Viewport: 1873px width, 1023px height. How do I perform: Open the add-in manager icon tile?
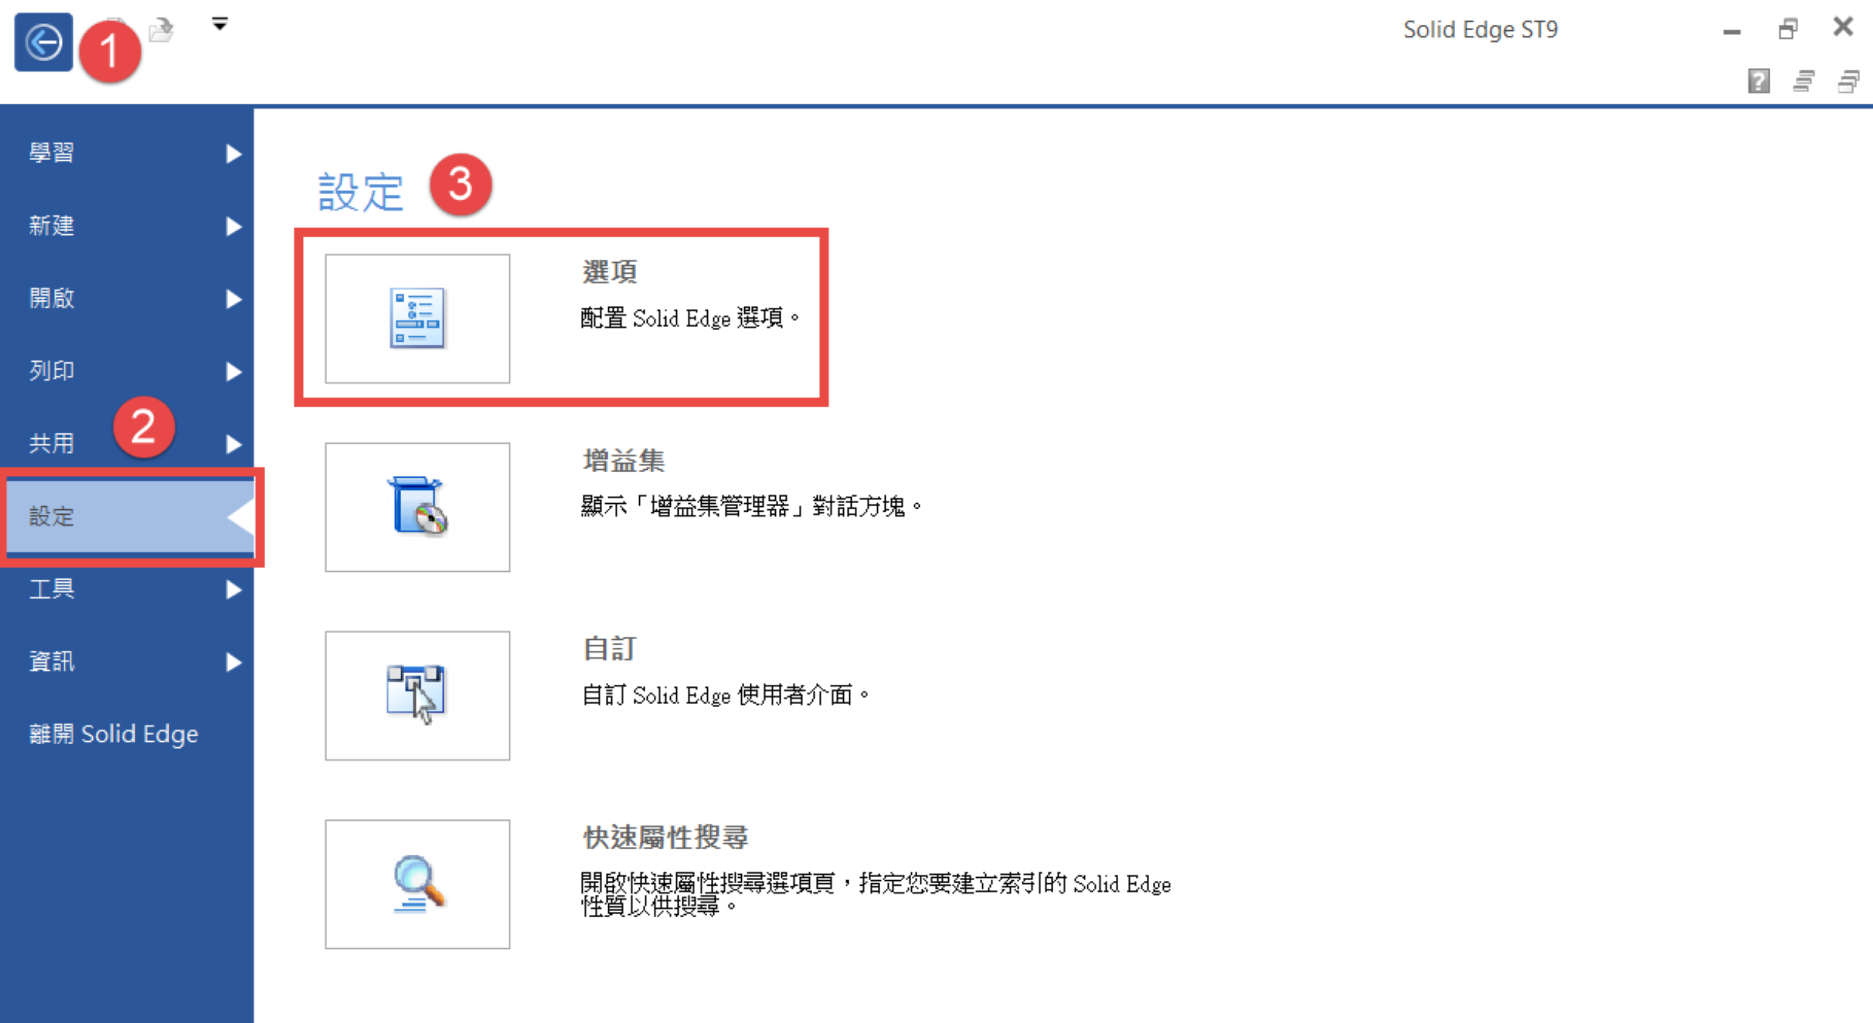coord(417,507)
